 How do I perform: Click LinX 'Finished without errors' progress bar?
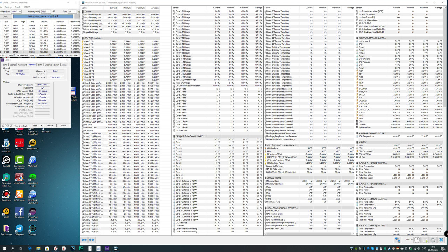[43, 16]
